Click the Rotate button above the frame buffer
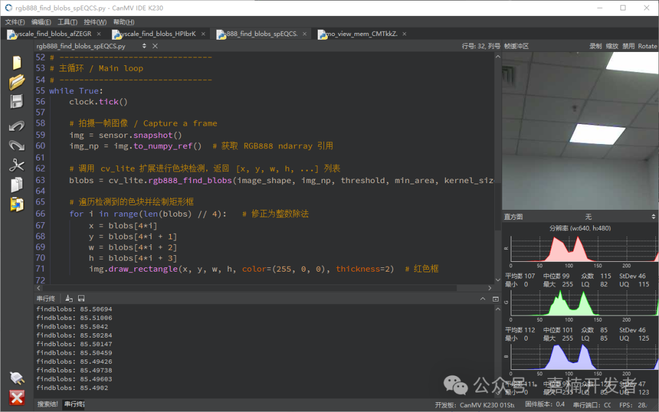 click(x=647, y=46)
